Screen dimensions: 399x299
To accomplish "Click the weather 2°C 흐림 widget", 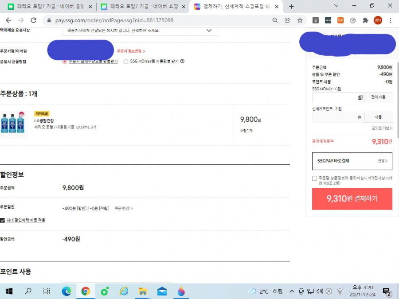I will click(266, 291).
